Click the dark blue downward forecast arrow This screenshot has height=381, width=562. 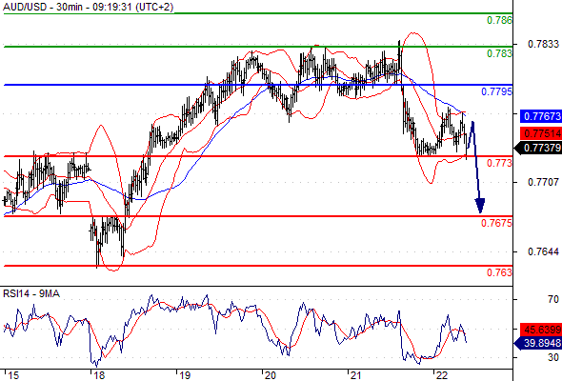(x=477, y=168)
